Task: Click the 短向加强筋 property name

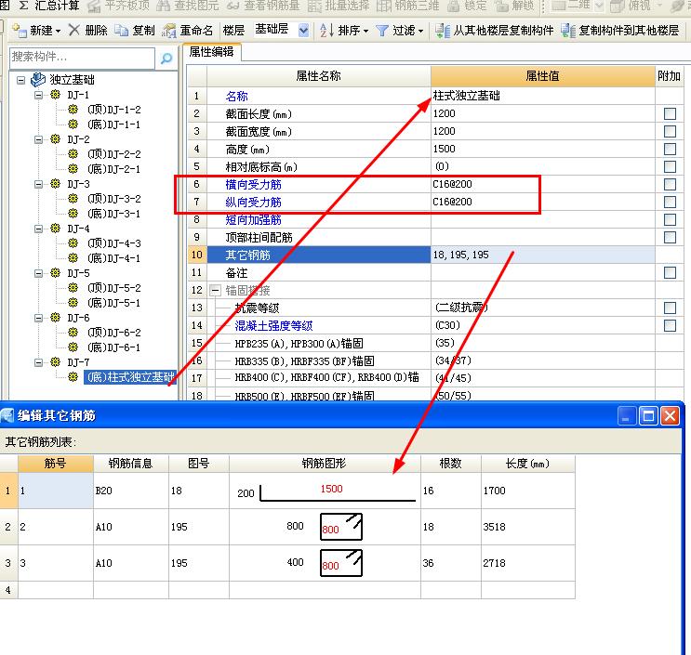Action: (253, 219)
